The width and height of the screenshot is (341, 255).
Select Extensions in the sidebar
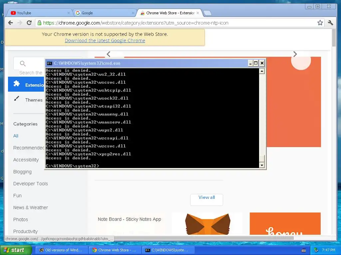[26, 84]
